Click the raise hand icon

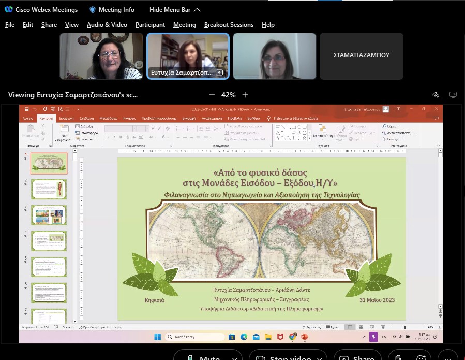[x=397, y=357]
